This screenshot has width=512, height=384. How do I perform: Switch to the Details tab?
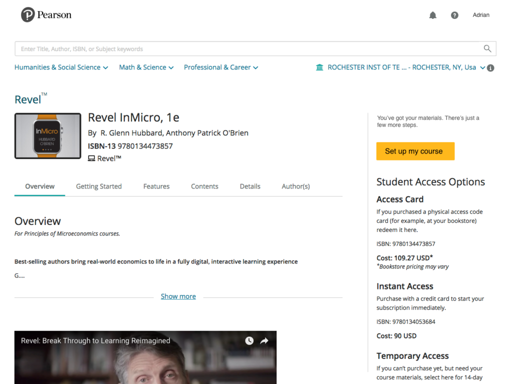coord(250,186)
